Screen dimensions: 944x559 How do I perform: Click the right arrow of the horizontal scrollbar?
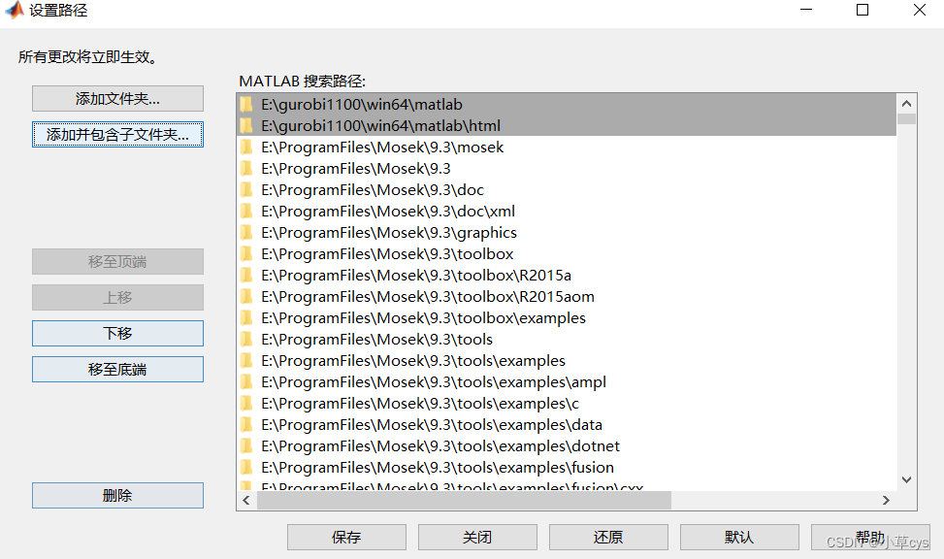coord(885,500)
